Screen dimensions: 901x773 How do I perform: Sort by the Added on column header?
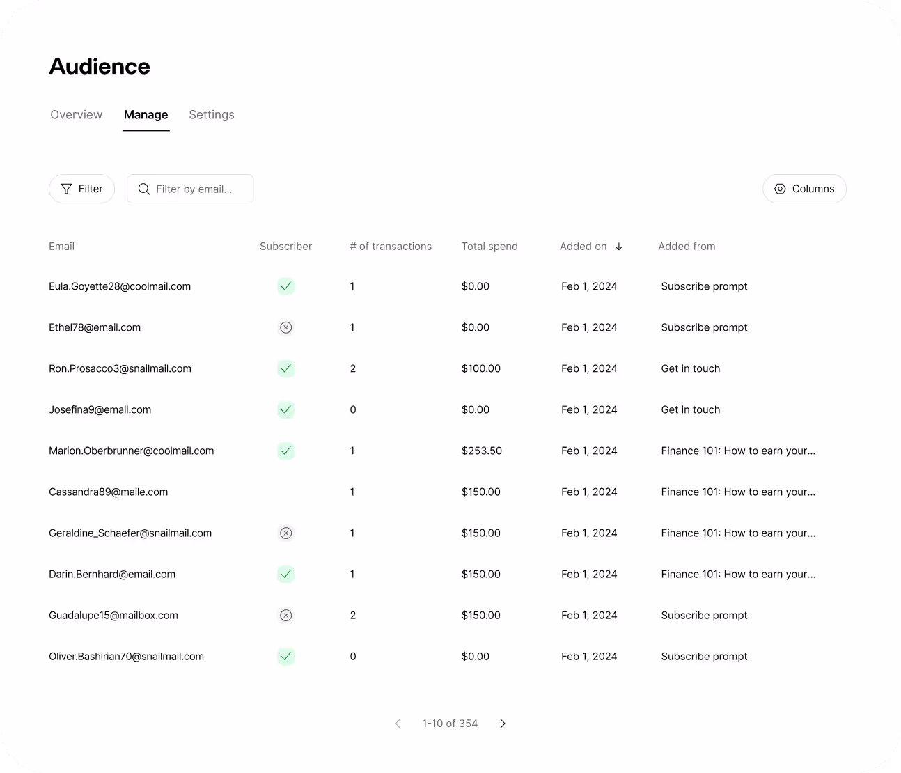click(583, 247)
